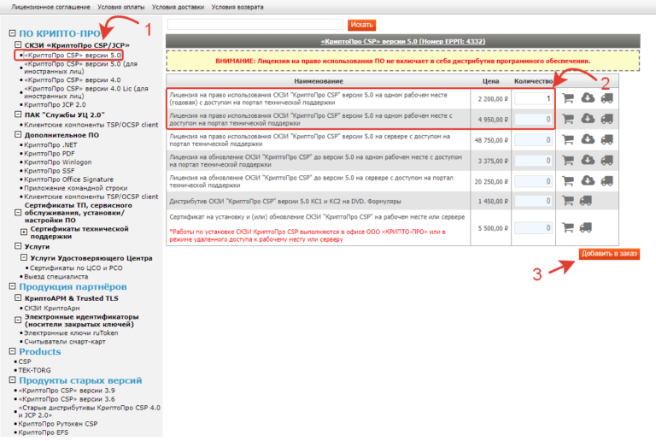Open the «КриптоПро CSP» версии 4.0 link
The width and height of the screenshot is (656, 441).
pyautogui.click(x=73, y=80)
